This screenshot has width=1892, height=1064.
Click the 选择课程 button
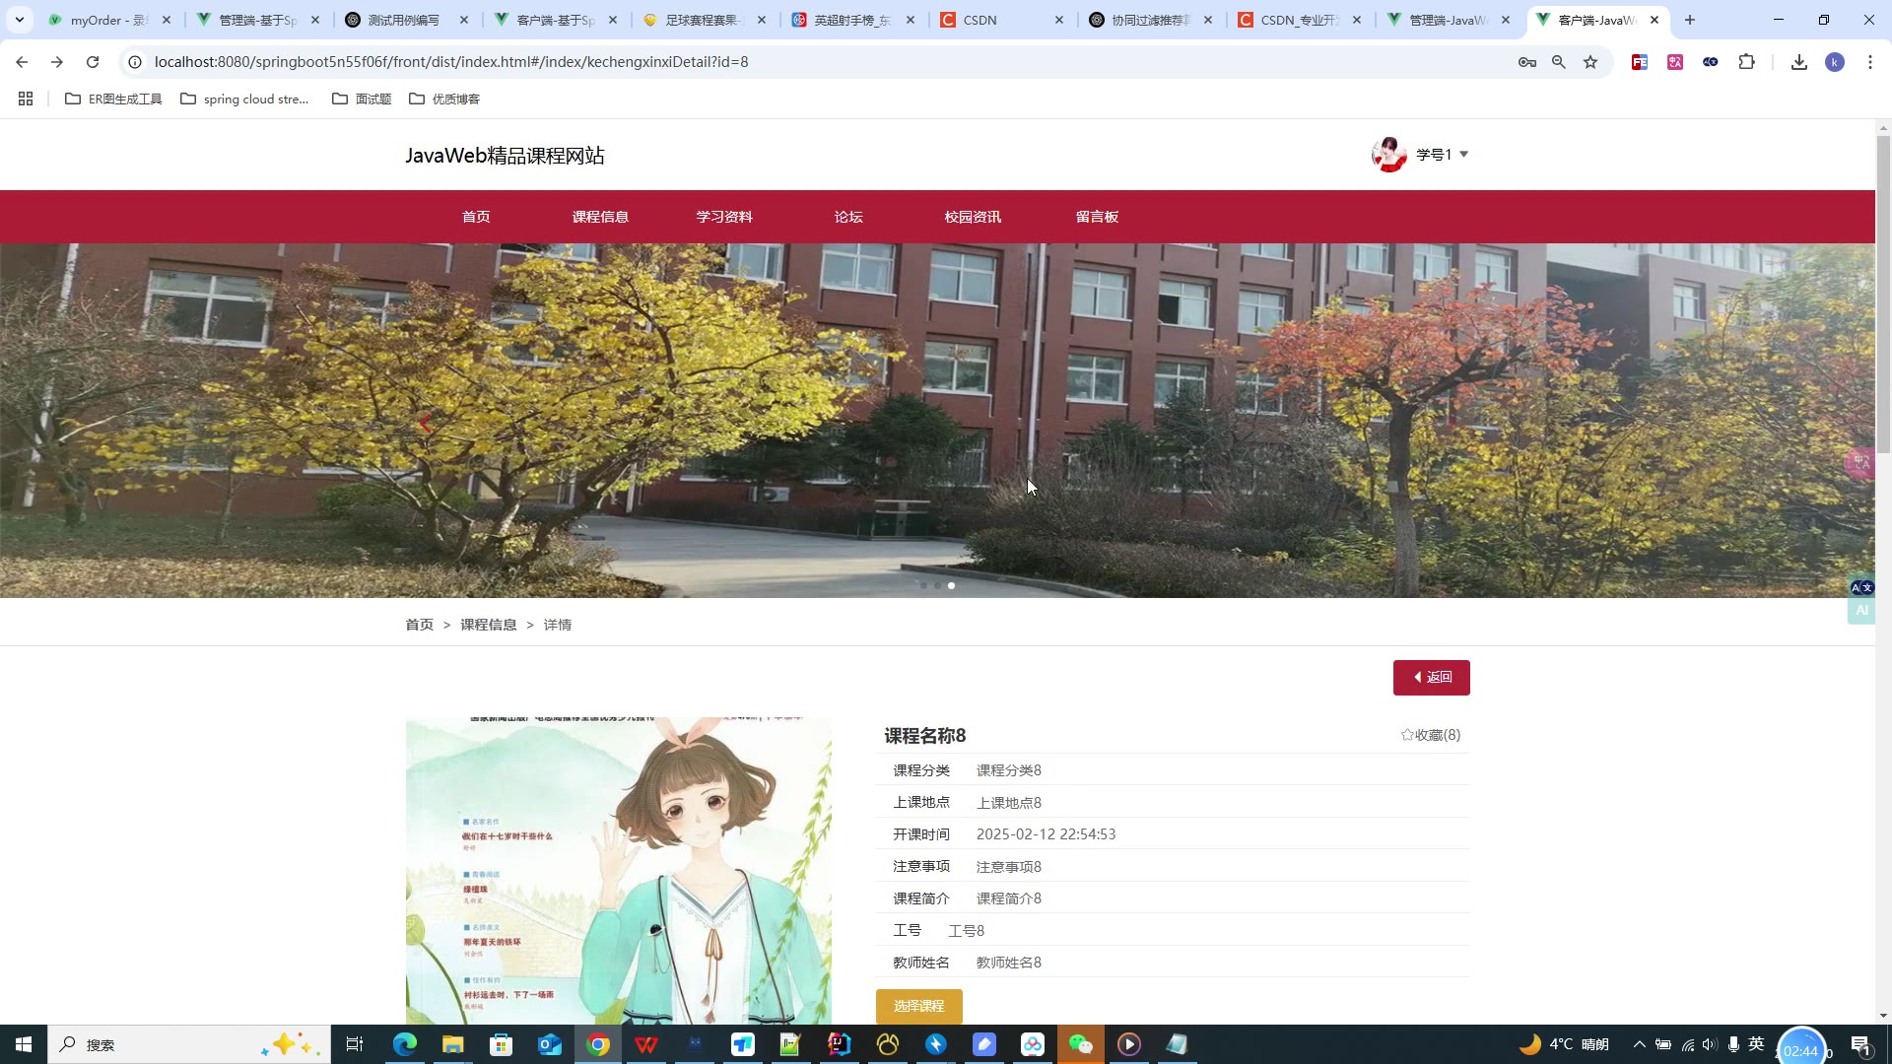pyautogui.click(x=918, y=1006)
